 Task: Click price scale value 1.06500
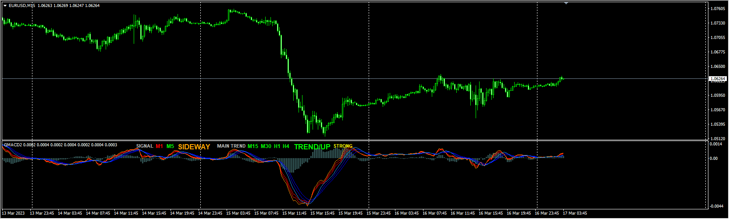coord(717,67)
